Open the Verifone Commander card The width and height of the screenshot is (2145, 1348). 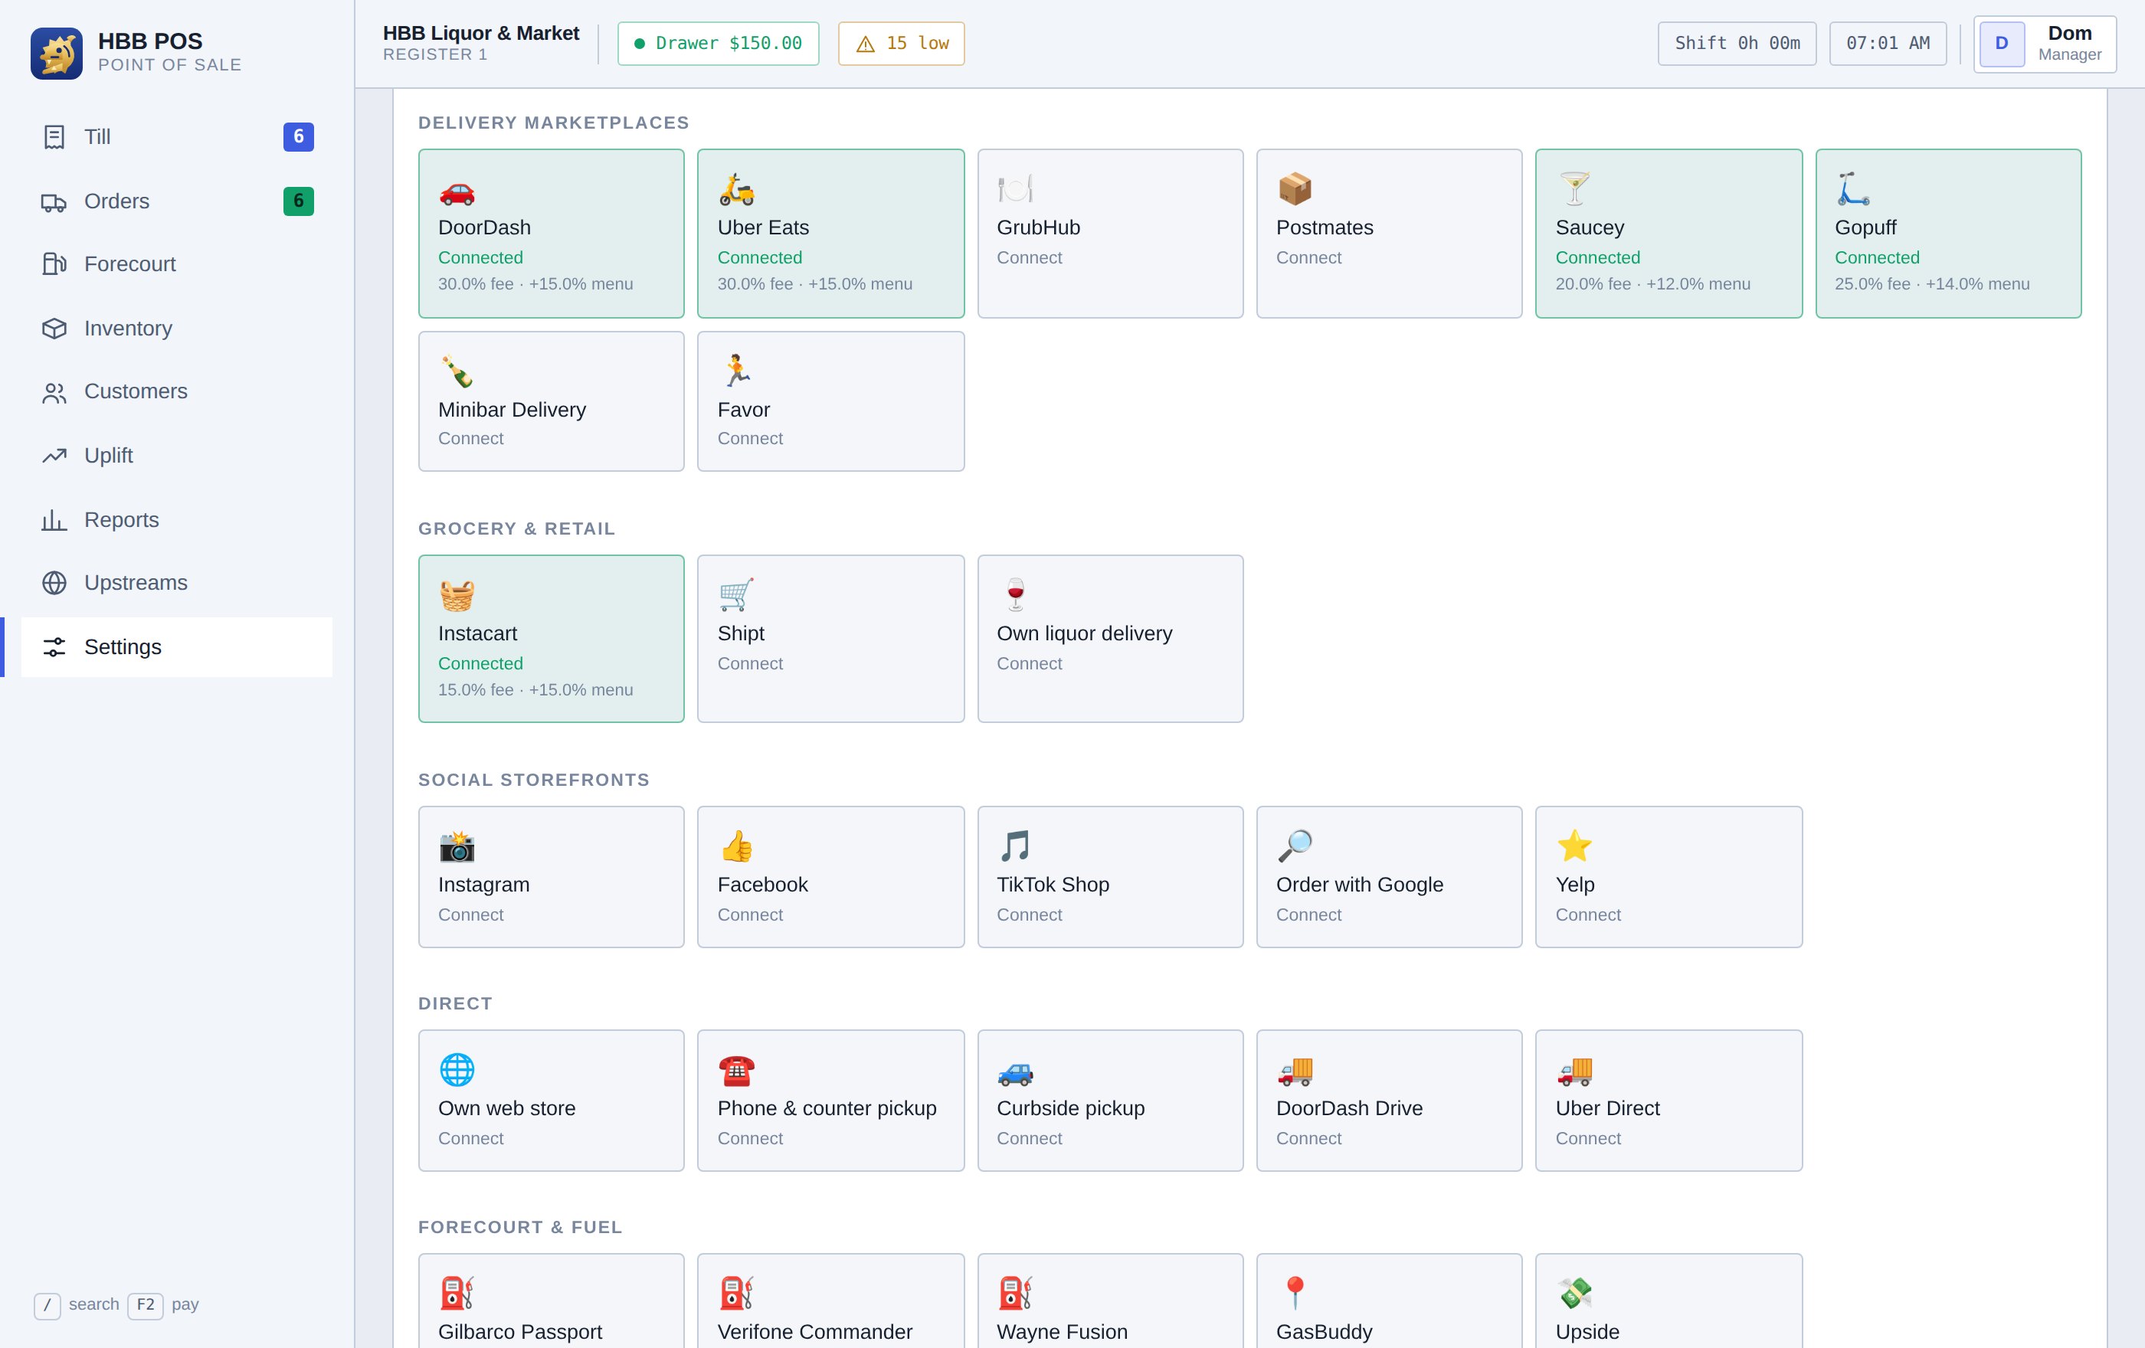(x=830, y=1301)
